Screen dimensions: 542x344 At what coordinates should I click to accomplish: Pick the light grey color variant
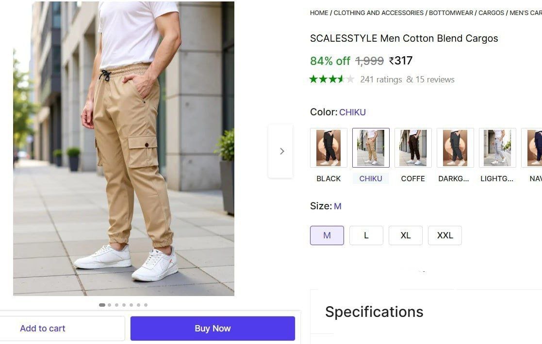(x=497, y=148)
